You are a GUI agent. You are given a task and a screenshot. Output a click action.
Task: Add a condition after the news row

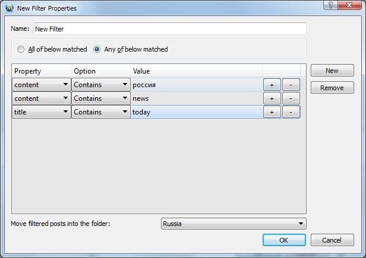pos(272,98)
